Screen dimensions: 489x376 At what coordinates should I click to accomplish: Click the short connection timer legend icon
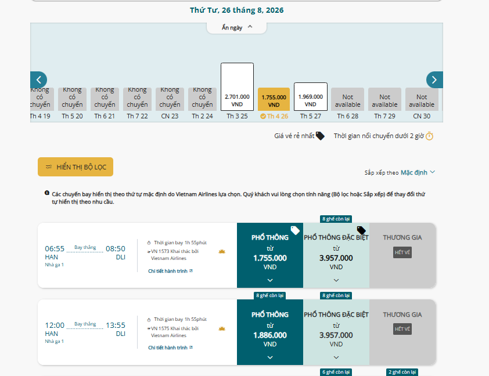(429, 136)
